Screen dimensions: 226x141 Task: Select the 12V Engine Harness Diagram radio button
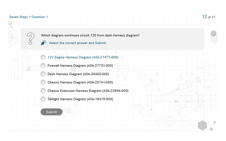point(43,57)
